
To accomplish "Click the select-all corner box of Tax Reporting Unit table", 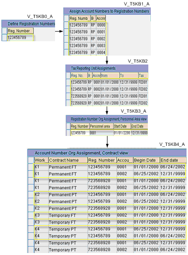I will click(68, 76).
